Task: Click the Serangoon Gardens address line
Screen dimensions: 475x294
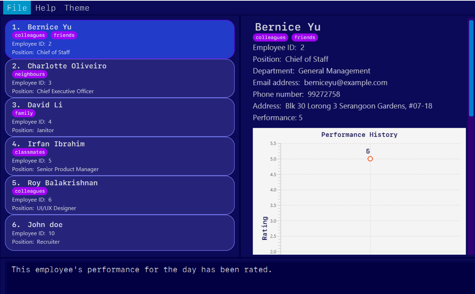Action: pos(342,106)
